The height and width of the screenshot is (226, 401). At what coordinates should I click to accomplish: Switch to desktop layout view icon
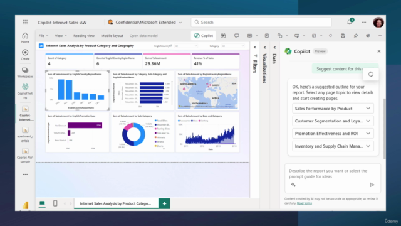(42, 203)
